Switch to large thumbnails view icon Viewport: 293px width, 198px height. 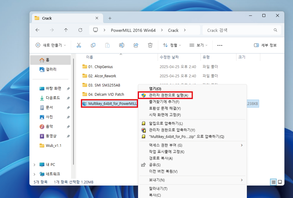point(280,182)
